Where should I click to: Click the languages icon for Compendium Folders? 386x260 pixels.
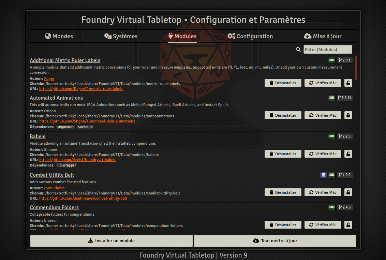pyautogui.click(x=332, y=207)
